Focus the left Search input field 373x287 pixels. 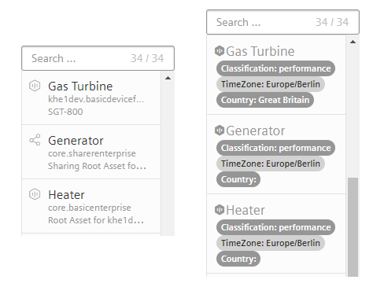[98, 58]
